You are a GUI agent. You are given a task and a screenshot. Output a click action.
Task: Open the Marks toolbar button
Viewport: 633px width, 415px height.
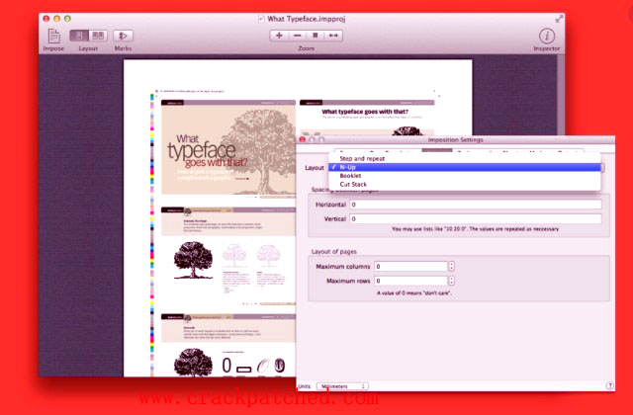[x=123, y=36]
